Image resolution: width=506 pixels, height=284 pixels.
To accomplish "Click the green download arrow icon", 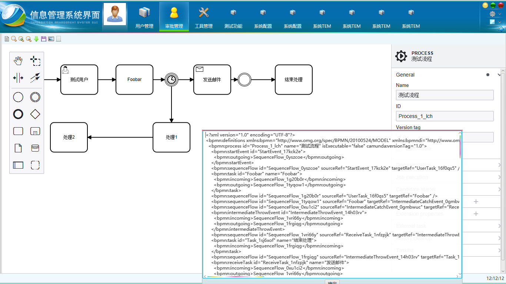I will coord(36,39).
